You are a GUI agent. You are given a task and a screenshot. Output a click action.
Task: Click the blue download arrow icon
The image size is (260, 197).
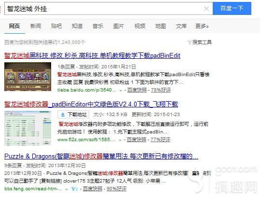point(63,115)
